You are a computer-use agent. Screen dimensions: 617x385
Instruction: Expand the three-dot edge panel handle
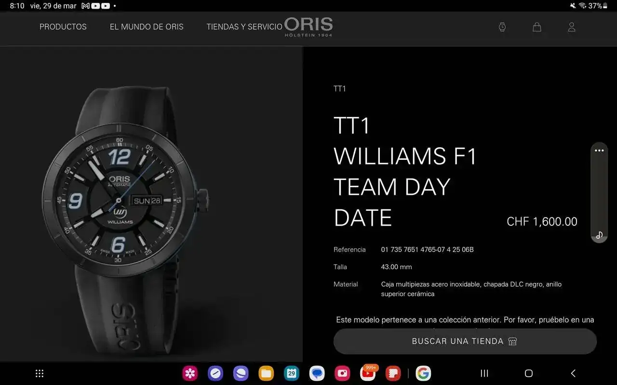[x=599, y=151]
